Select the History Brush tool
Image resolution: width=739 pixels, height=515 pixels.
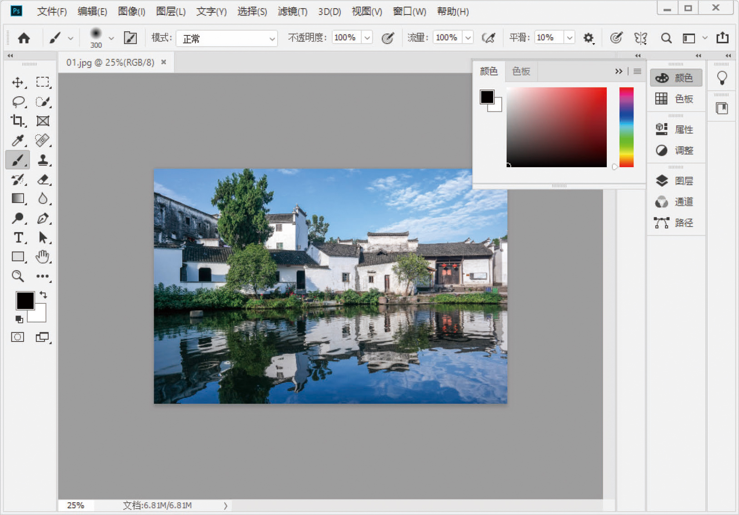(18, 179)
